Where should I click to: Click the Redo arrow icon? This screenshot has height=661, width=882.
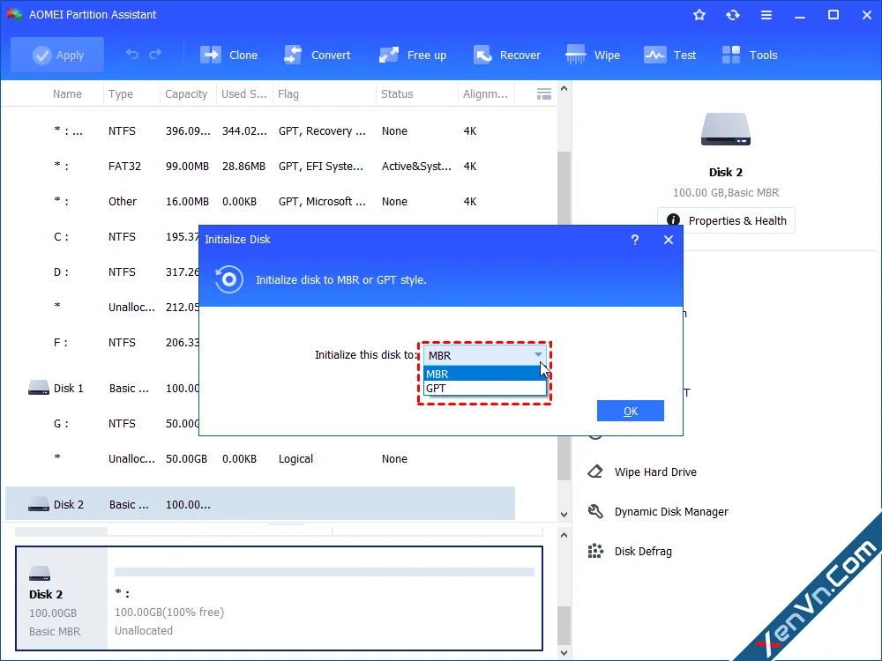(155, 55)
